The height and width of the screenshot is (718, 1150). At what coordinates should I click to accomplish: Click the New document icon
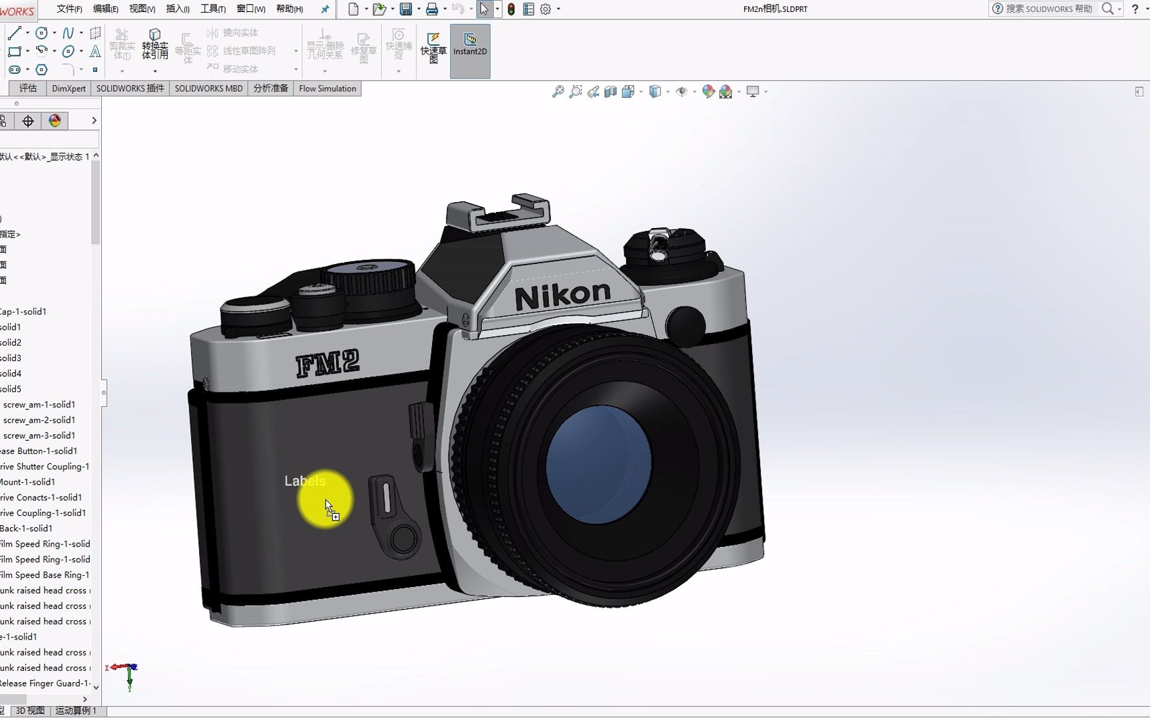[353, 9]
